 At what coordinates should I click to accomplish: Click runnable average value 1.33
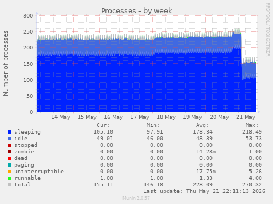206,178
